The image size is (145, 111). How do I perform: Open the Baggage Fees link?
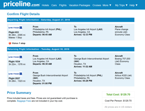[x=24, y=101]
